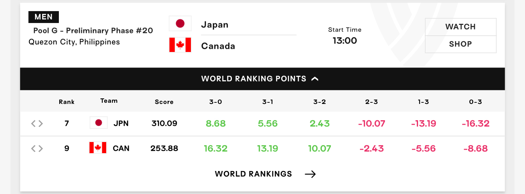Open the WATCH button

coord(461,27)
